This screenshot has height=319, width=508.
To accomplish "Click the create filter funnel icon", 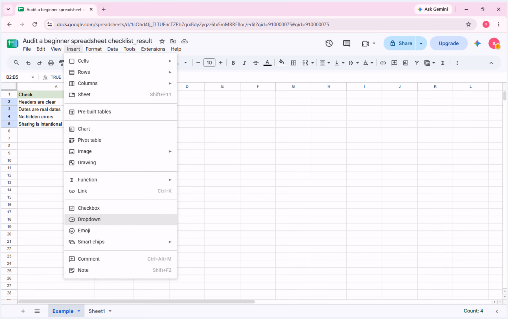I will 417,63.
